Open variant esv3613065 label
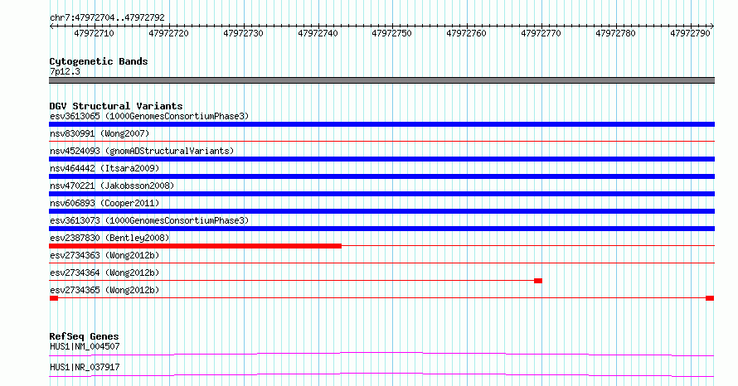Image resolution: width=738 pixels, height=386 pixels. [x=149, y=116]
